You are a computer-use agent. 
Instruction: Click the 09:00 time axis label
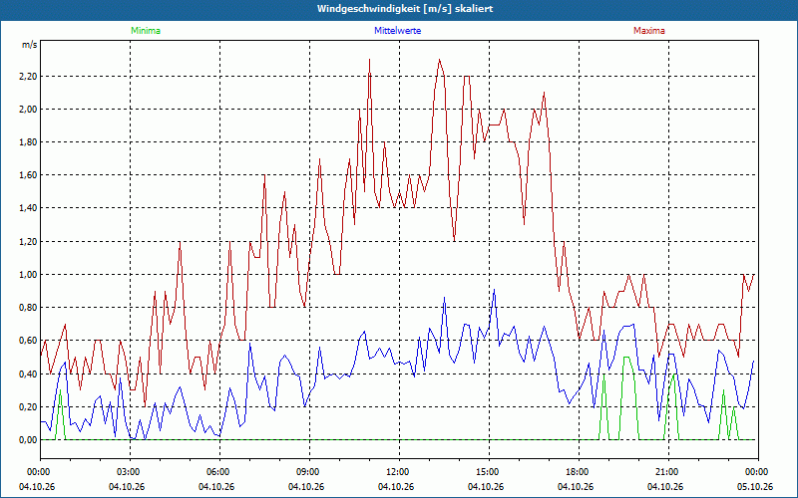pos(309,472)
